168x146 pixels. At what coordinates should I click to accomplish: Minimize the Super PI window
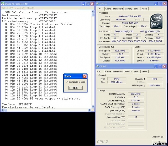tap(83, 4)
